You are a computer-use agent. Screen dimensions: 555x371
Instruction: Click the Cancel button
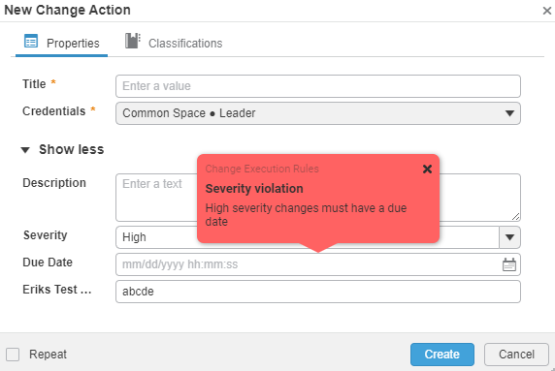(x=516, y=355)
